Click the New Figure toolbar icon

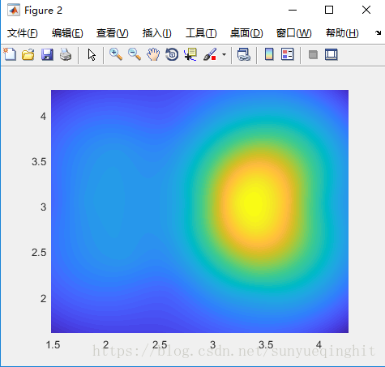[x=10, y=54]
